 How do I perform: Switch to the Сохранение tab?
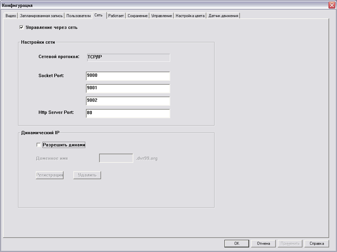(x=138, y=16)
